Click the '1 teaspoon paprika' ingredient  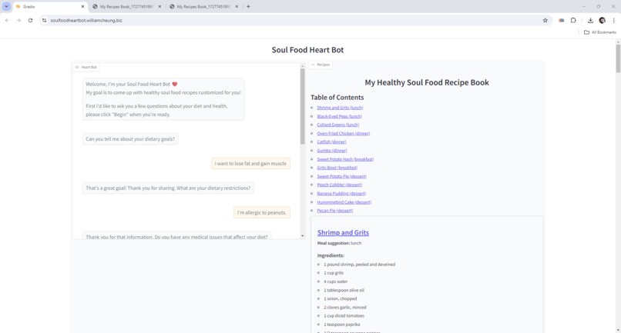(x=342, y=325)
